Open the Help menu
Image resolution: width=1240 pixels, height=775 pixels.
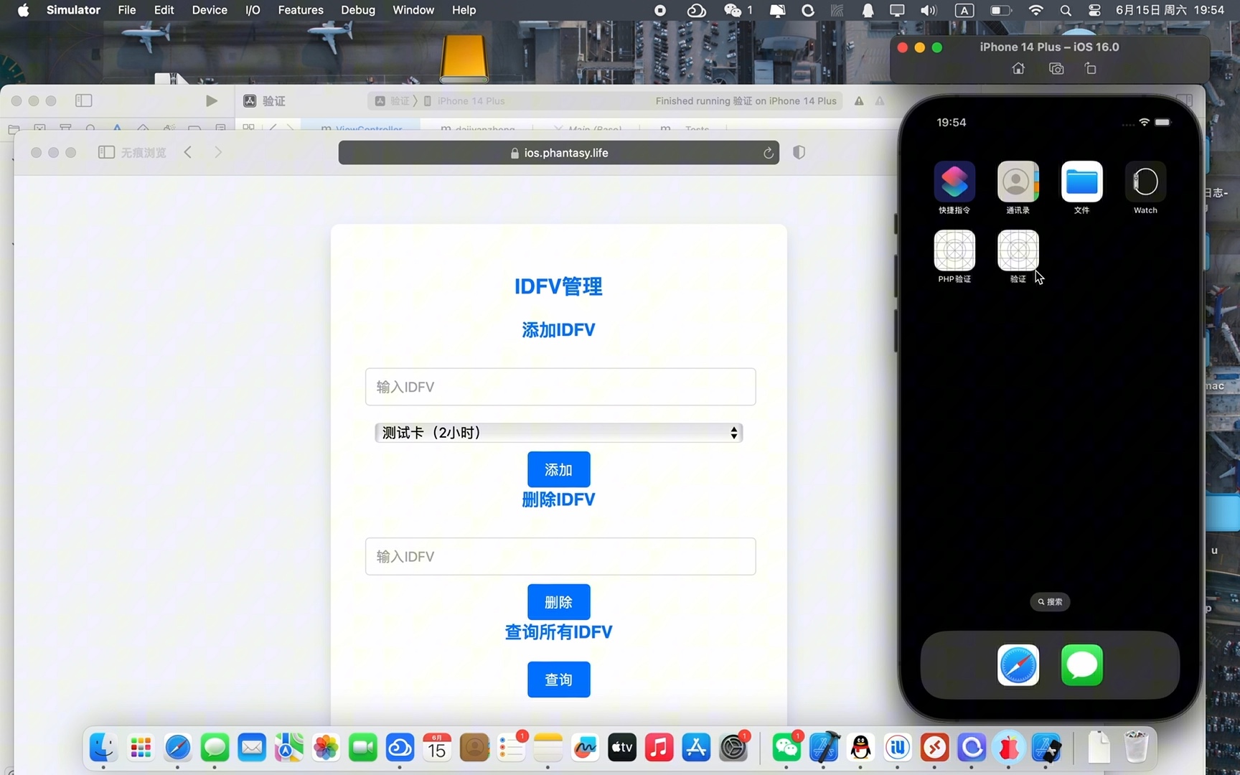tap(464, 10)
